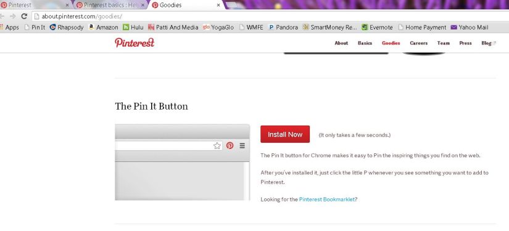The width and height of the screenshot is (509, 231).
Task: Click text 'It only takes a few seconds.'
Action: [x=355, y=135]
